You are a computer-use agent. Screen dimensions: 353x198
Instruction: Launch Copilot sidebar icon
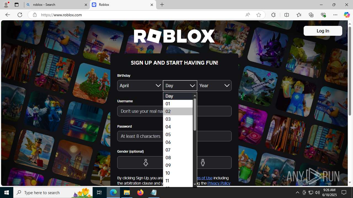pos(347,15)
